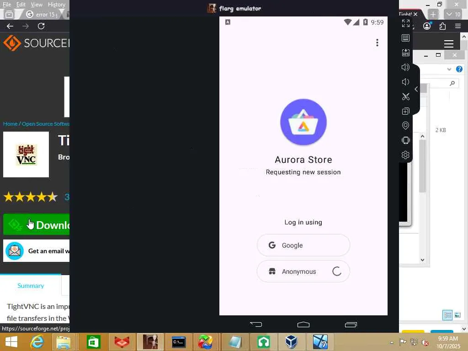Open Windows Store from taskbar

click(93, 342)
